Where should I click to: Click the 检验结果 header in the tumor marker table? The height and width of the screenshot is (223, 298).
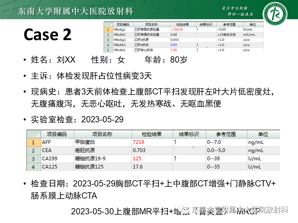(152, 134)
